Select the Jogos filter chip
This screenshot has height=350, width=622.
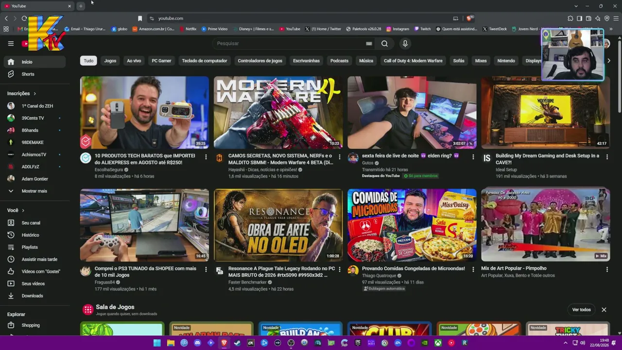click(110, 61)
